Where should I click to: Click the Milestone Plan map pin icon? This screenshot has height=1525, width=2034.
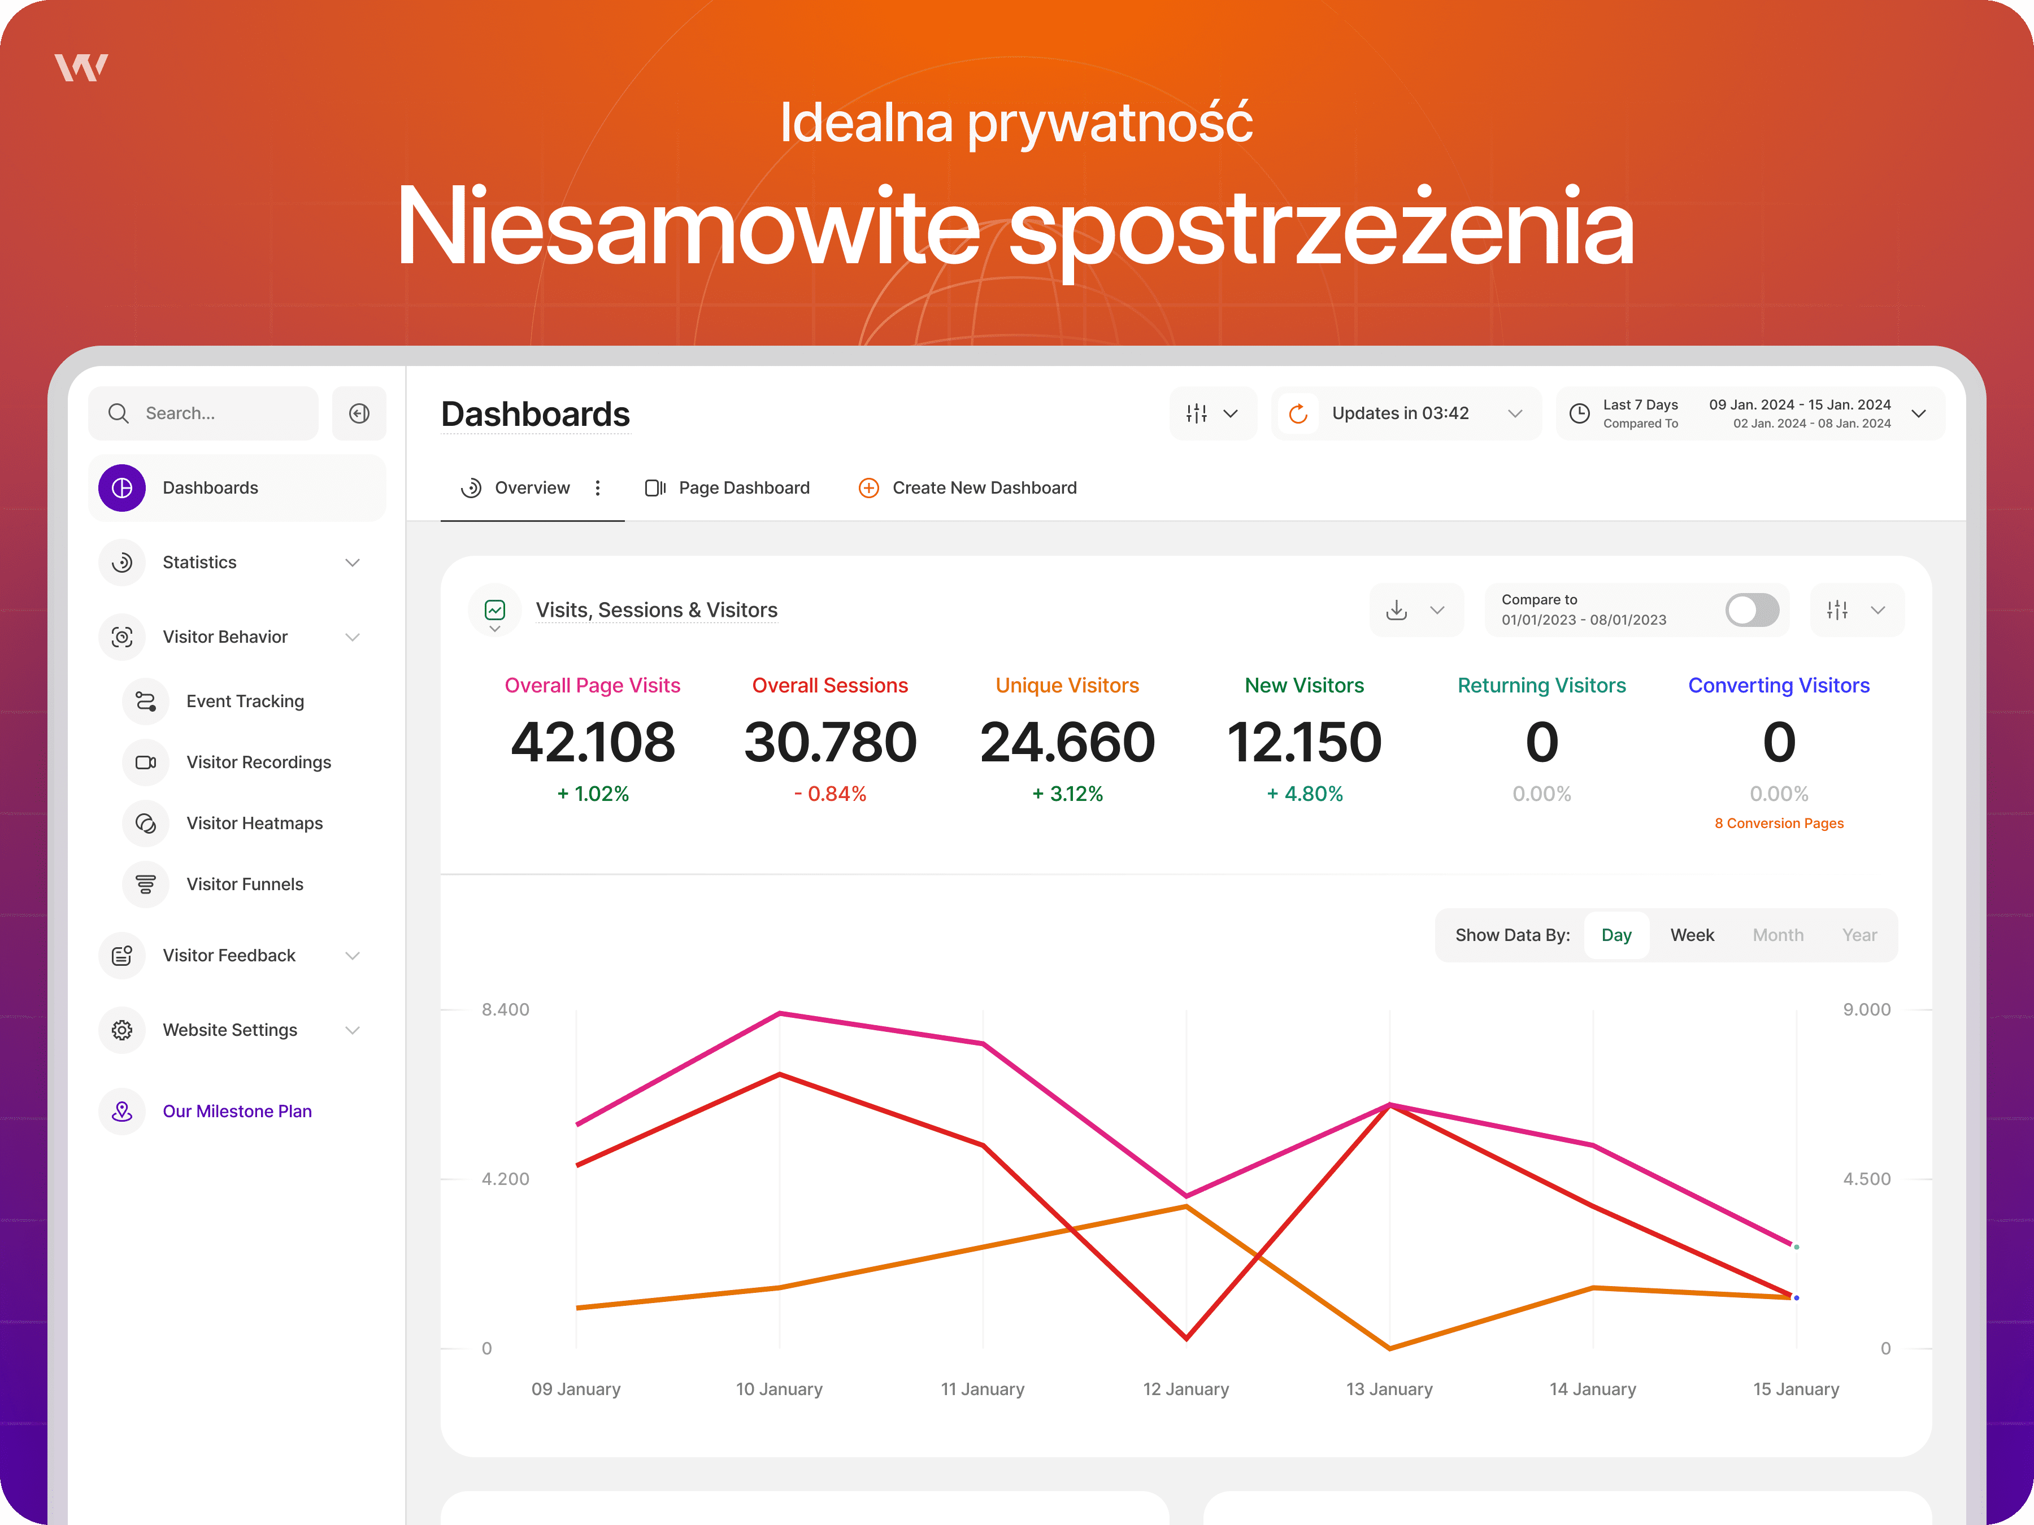[x=121, y=1110]
